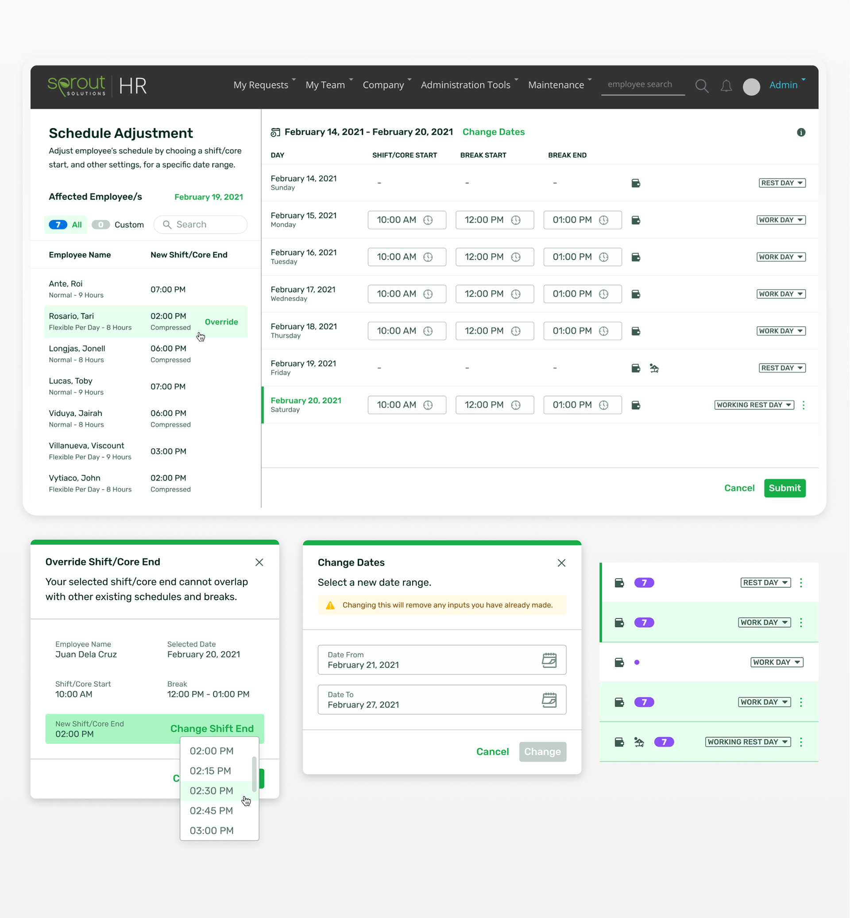The height and width of the screenshot is (918, 850).
Task: Cancel the schedule adjustment
Action: (x=739, y=488)
